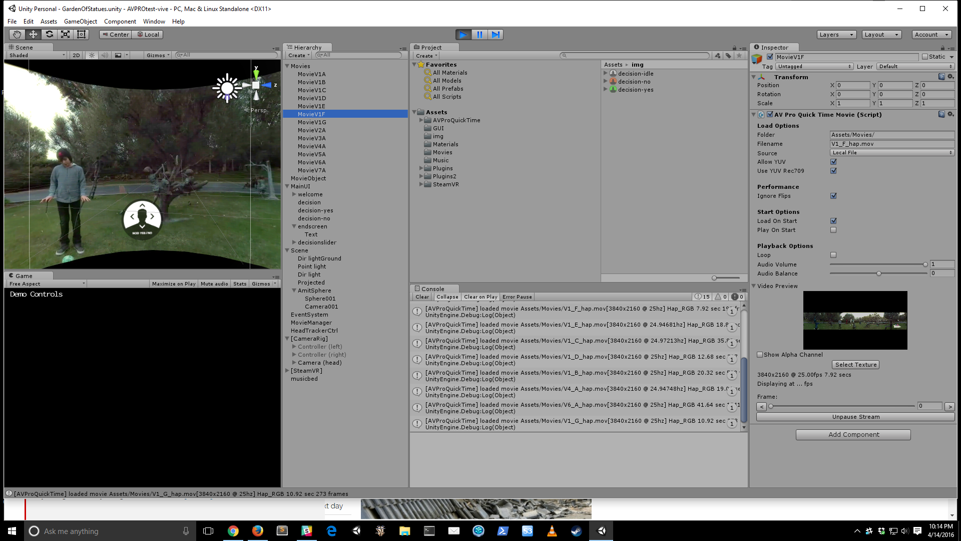The height and width of the screenshot is (541, 961).
Task: Select the Rotate tool
Action: coord(49,35)
